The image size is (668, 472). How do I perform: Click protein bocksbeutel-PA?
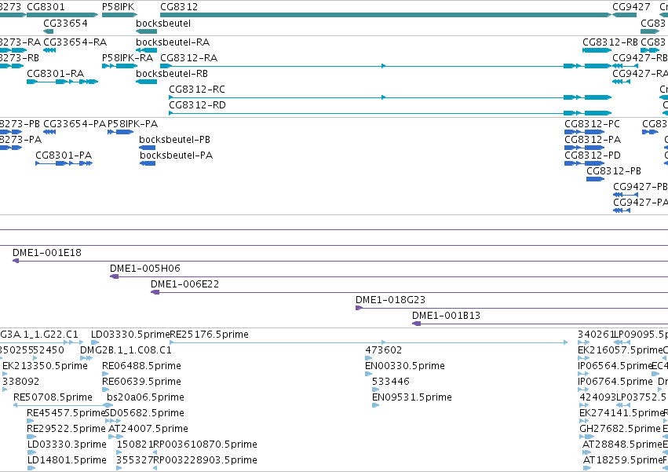(176, 156)
